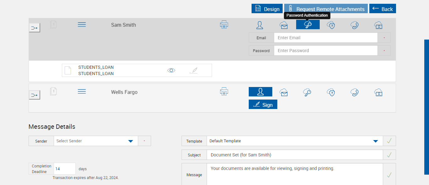Expand the Template dropdown
429x185 pixels.
tap(375, 141)
